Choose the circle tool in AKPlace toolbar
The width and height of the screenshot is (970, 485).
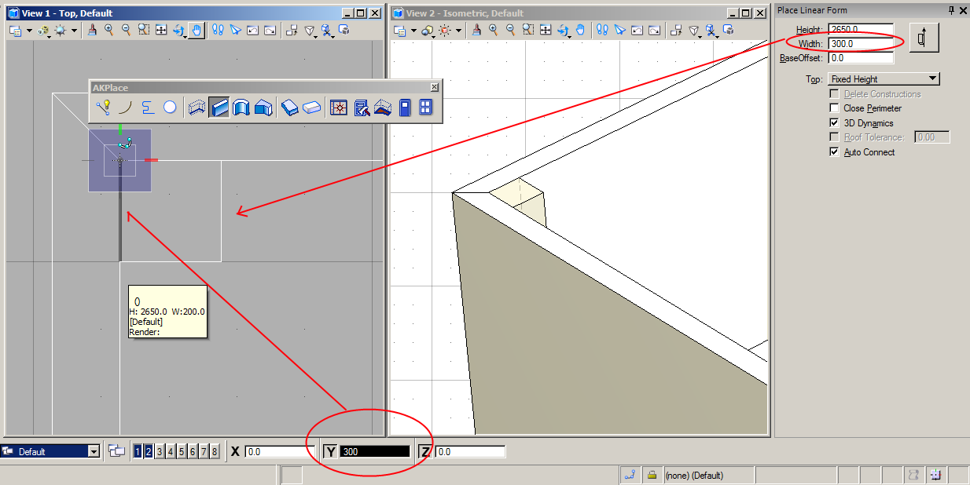pos(170,108)
